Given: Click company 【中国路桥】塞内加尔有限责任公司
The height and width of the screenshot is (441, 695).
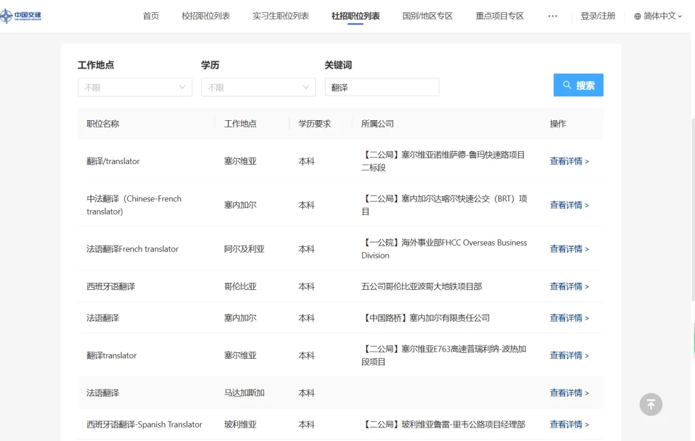Looking at the screenshot, I should click(x=425, y=318).
